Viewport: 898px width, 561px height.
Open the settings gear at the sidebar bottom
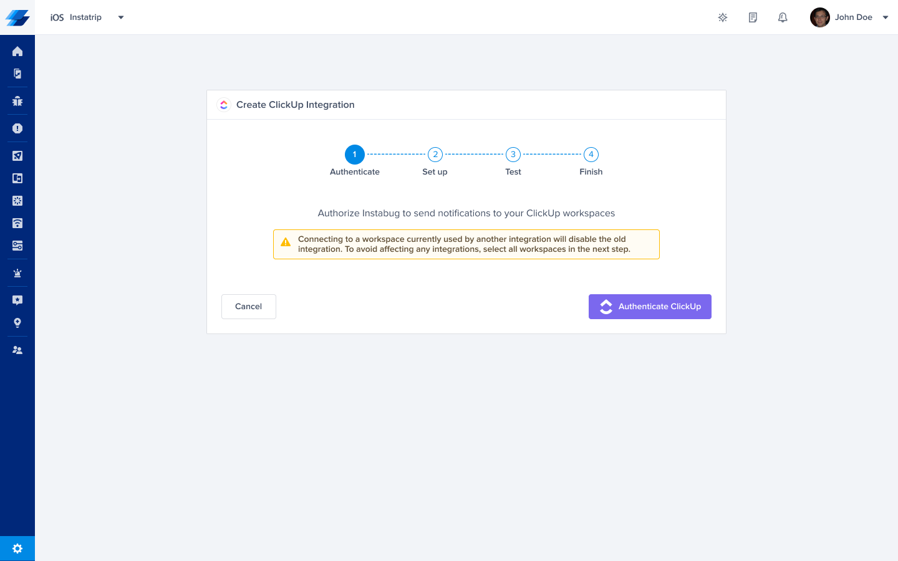coord(17,549)
